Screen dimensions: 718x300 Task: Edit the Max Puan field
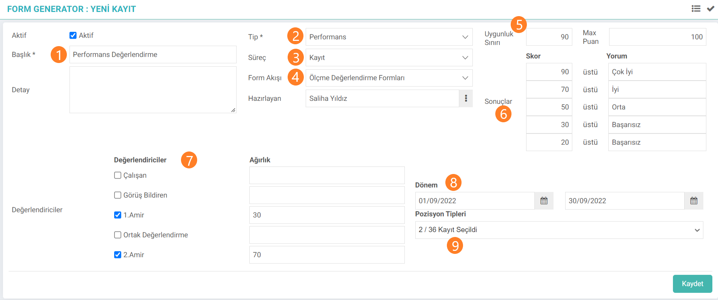click(x=658, y=37)
